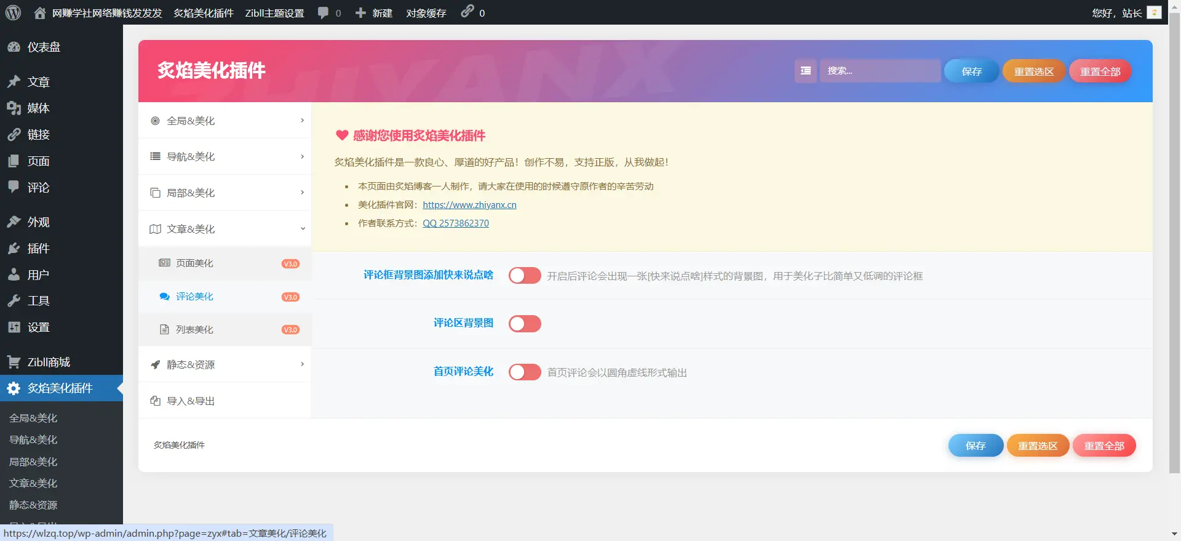The width and height of the screenshot is (1181, 541).
Task: Turn on 首页评论美化 switch
Action: [525, 372]
